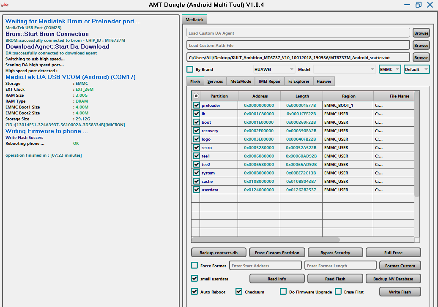
Task: Switch to the MetaMode tab
Action: 241,81
